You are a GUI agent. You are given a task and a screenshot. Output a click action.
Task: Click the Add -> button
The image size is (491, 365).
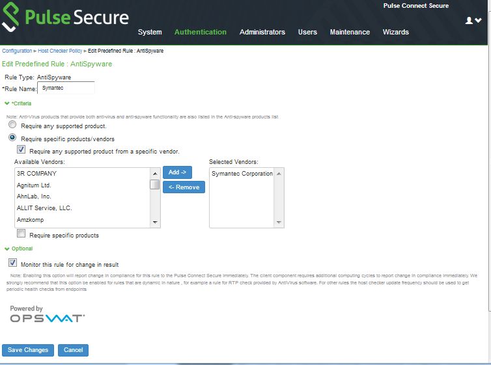point(177,172)
